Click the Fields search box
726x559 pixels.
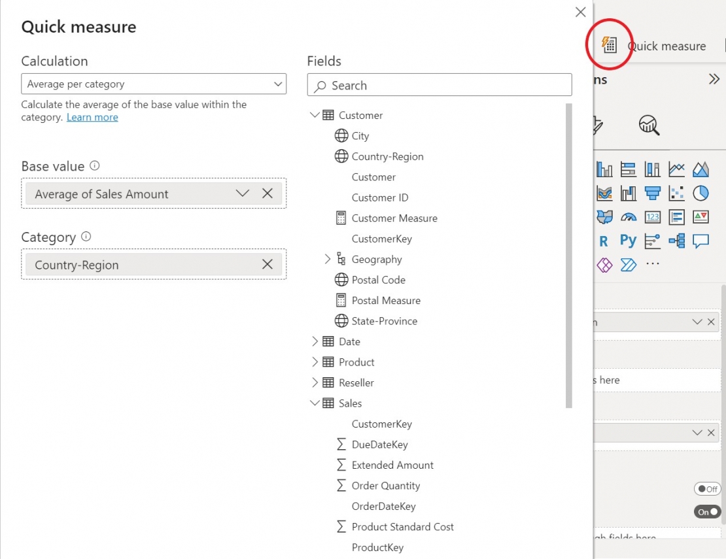(438, 85)
